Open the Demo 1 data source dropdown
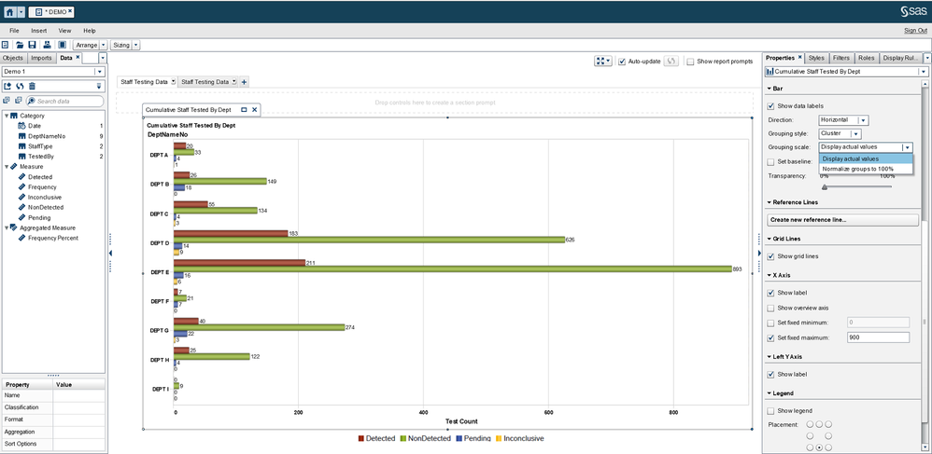The width and height of the screenshot is (932, 454). point(99,71)
